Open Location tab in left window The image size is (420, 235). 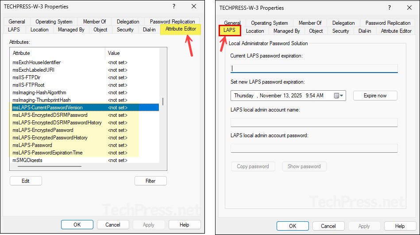pos(39,30)
